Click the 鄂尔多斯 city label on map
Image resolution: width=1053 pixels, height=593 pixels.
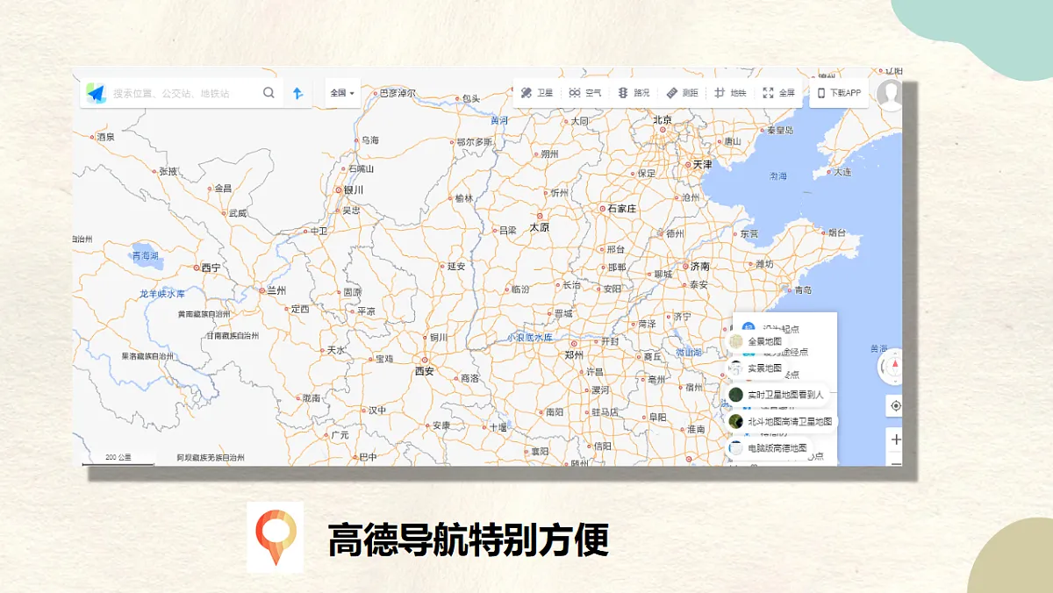tap(474, 141)
